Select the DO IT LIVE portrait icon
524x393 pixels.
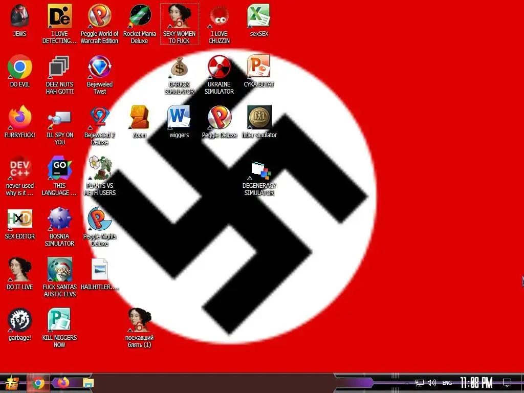click(20, 269)
